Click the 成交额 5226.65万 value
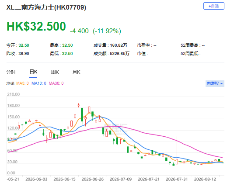The width and height of the screenshot is (234, 183). 119,53
